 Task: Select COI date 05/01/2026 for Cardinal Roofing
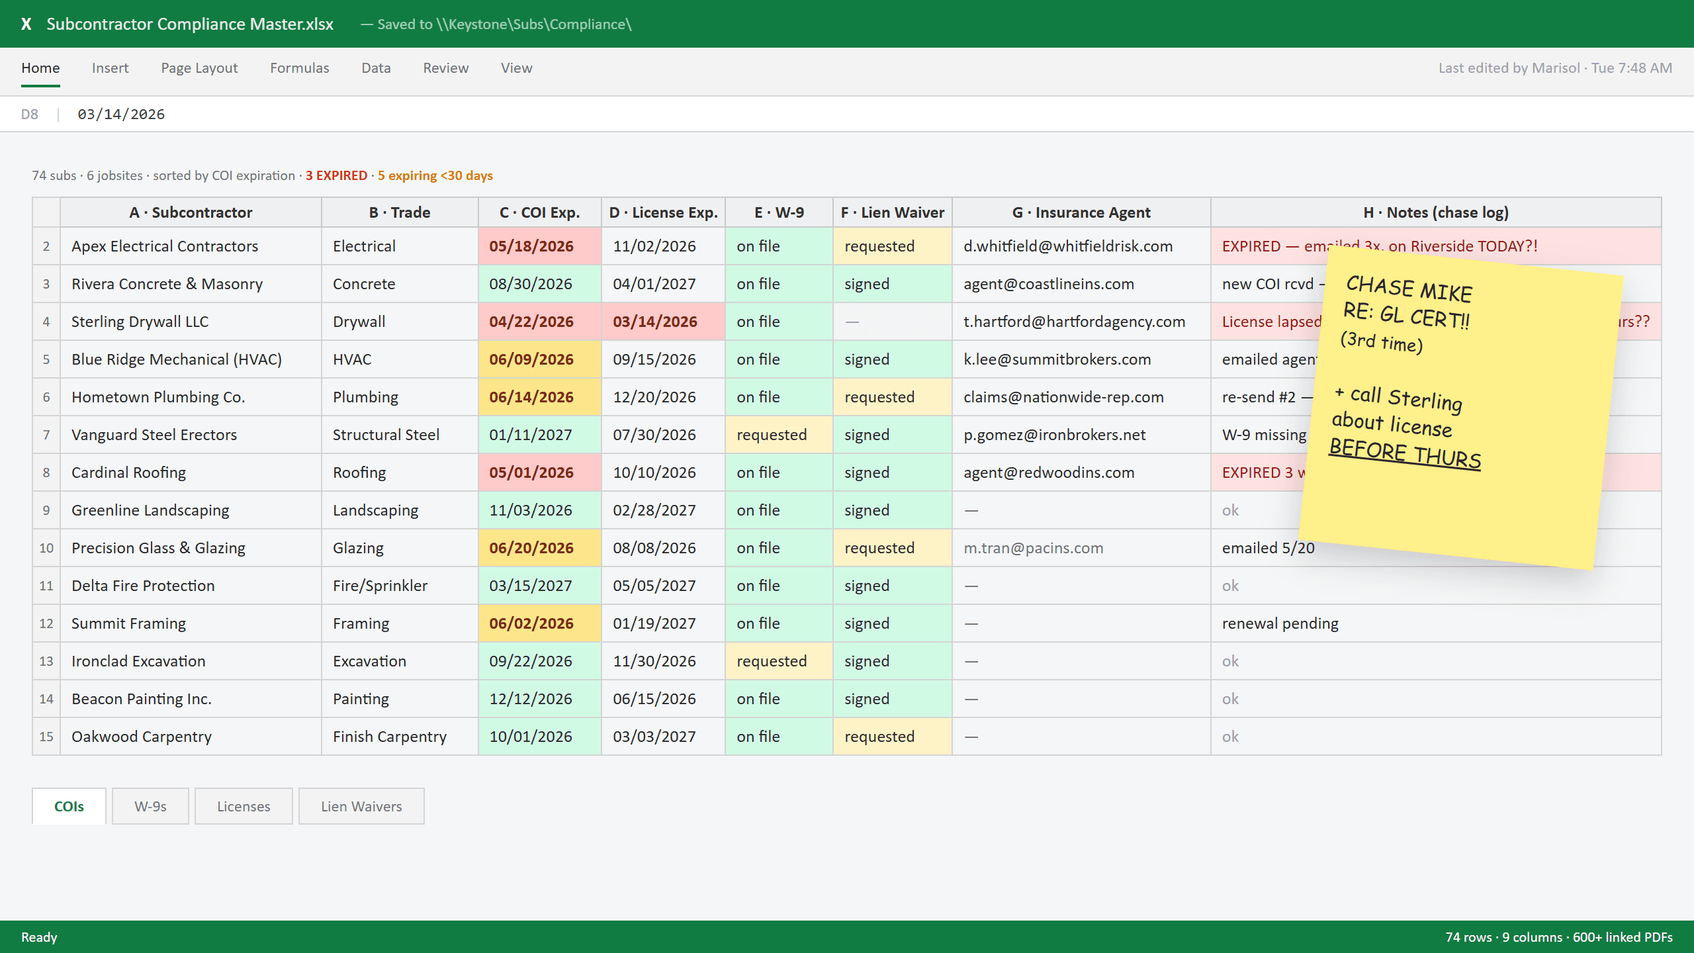(x=539, y=473)
